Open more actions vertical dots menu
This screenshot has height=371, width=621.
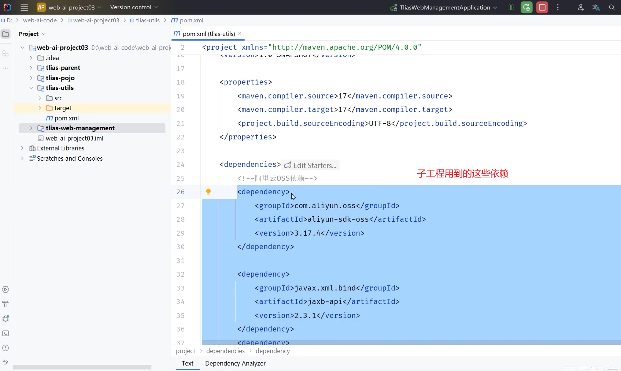coord(558,7)
